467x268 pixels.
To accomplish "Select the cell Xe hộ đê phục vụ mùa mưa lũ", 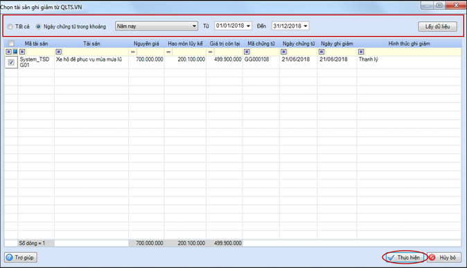I will [91, 62].
